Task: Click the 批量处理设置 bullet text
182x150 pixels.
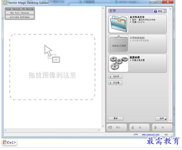Action: tap(138, 60)
